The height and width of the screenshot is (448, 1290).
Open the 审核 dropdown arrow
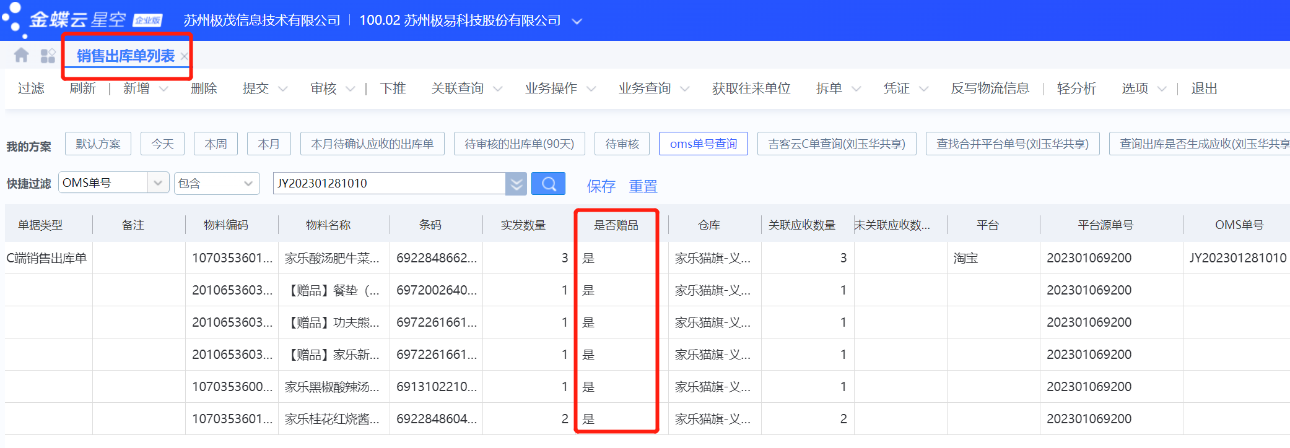(x=351, y=89)
